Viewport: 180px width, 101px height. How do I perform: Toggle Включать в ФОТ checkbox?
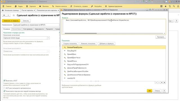tap(4, 81)
